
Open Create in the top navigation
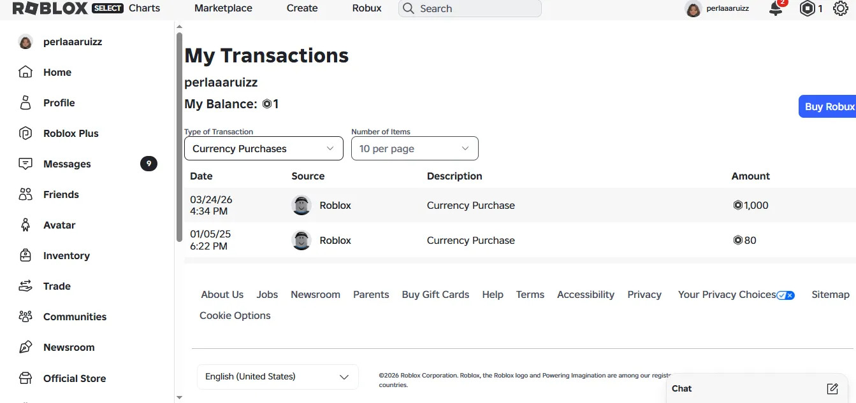tap(302, 8)
